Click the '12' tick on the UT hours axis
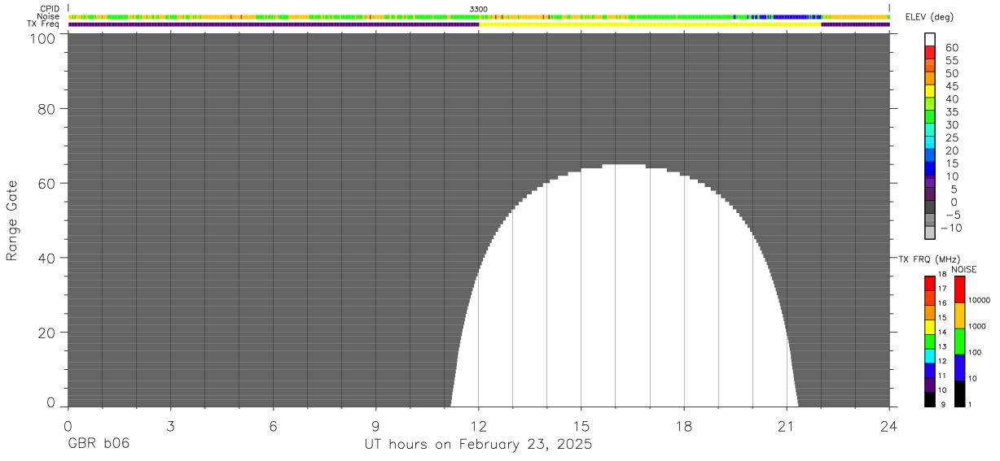The image size is (1000, 461). pyautogui.click(x=479, y=426)
